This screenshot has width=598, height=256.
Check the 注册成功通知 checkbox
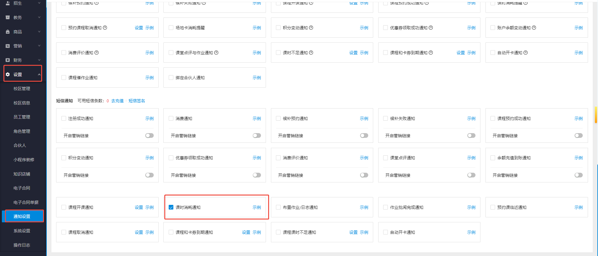tap(64, 118)
